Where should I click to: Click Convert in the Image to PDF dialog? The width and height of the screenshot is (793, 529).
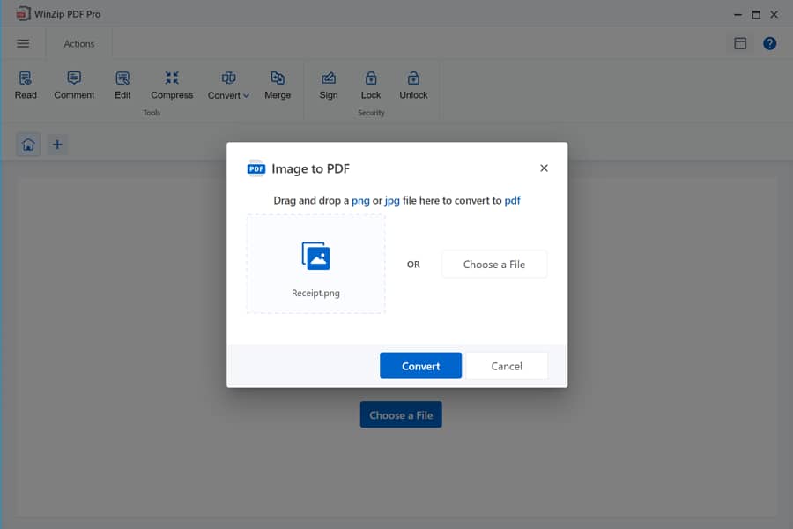point(420,365)
